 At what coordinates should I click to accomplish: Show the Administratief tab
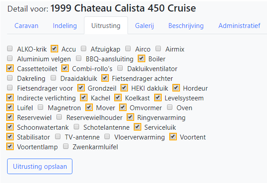click(x=239, y=26)
